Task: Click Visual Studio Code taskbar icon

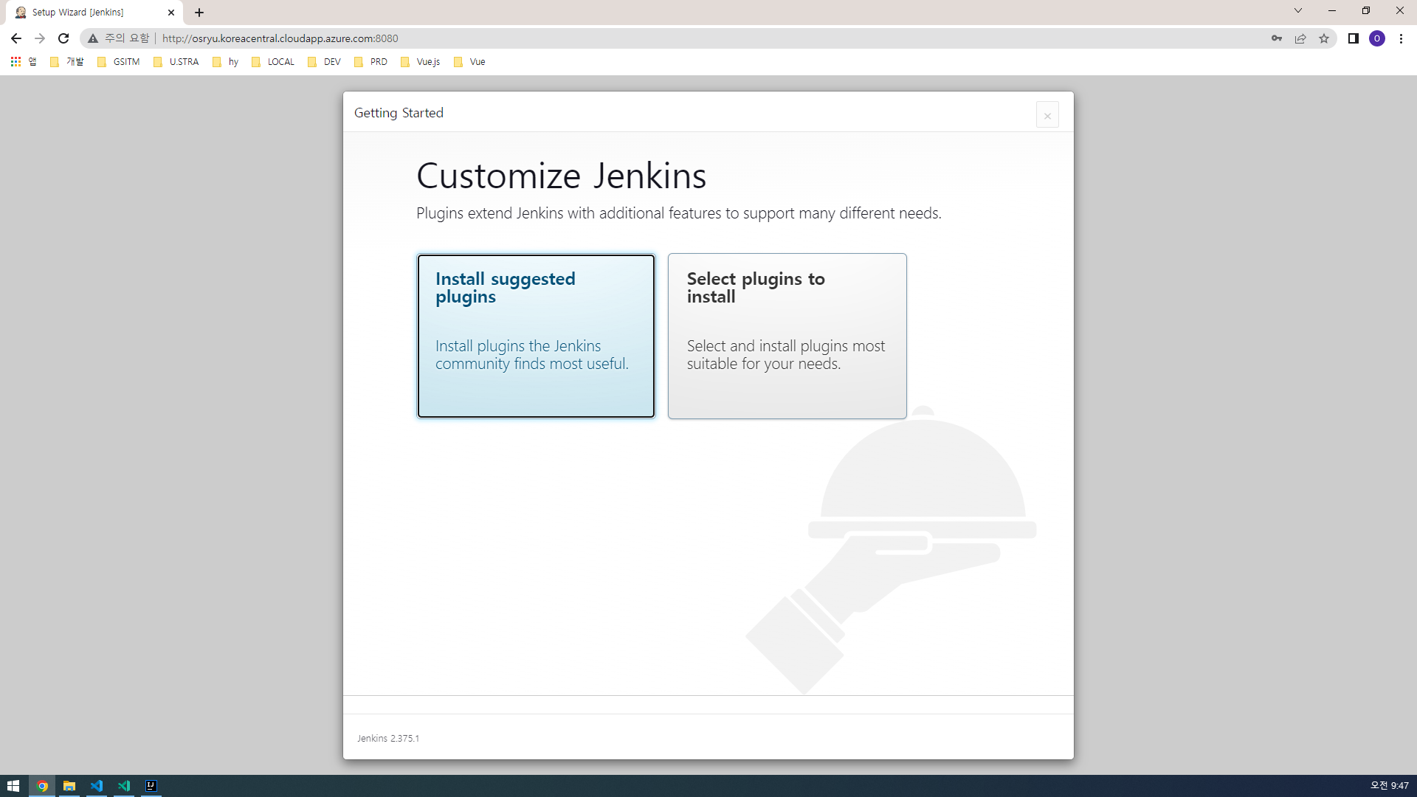Action: tap(97, 786)
